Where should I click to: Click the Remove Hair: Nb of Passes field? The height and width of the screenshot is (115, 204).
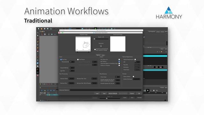94,83
